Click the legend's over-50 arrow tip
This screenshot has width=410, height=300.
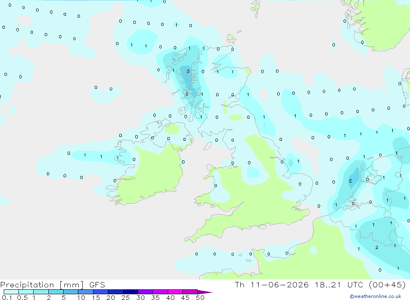pyautogui.click(x=205, y=292)
